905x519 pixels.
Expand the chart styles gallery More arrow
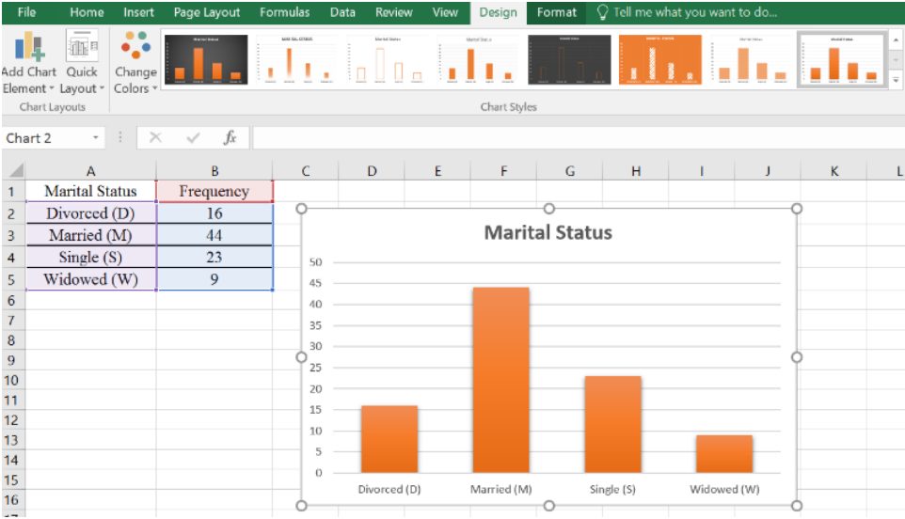[x=896, y=80]
